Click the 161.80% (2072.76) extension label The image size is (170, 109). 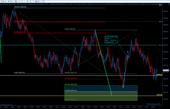click(x=71, y=99)
